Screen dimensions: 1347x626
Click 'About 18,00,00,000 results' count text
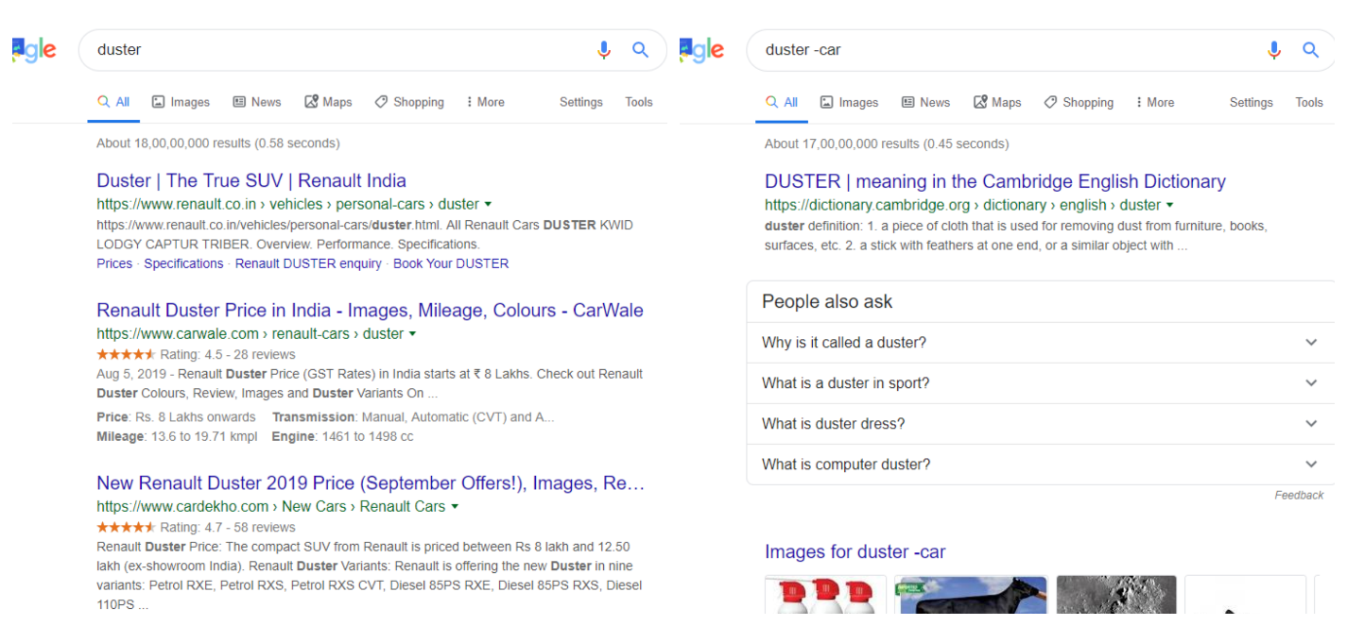[217, 144]
